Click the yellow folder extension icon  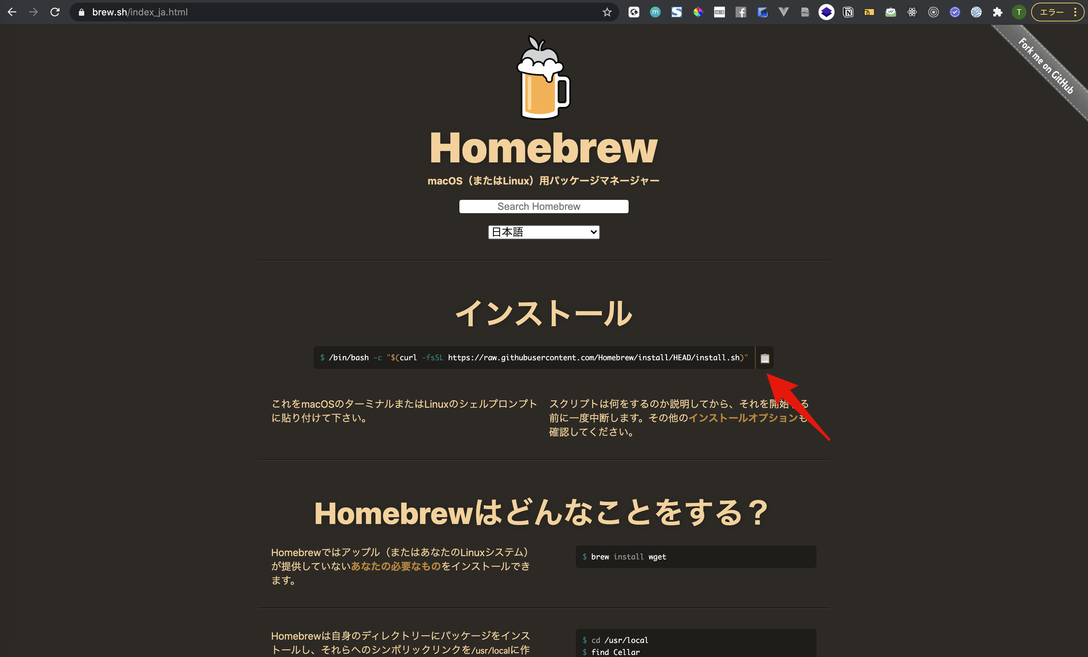pyautogui.click(x=869, y=12)
